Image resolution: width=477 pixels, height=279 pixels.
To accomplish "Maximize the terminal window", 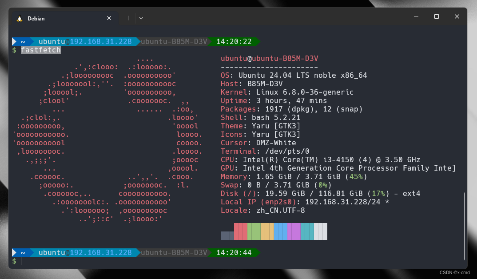I will tap(437, 16).
